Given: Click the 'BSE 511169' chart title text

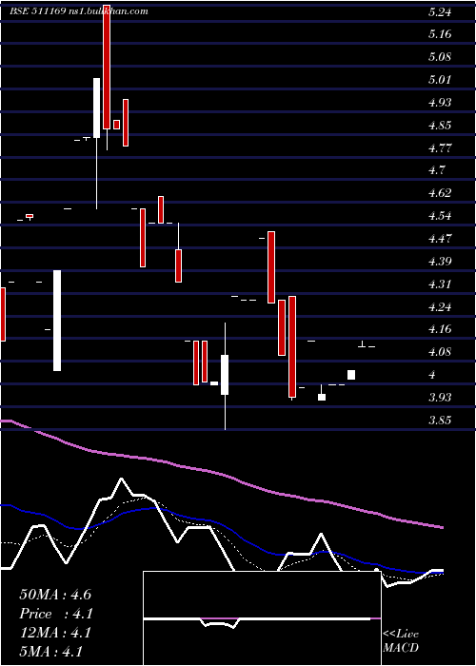Looking at the screenshot, I should pyautogui.click(x=37, y=11).
